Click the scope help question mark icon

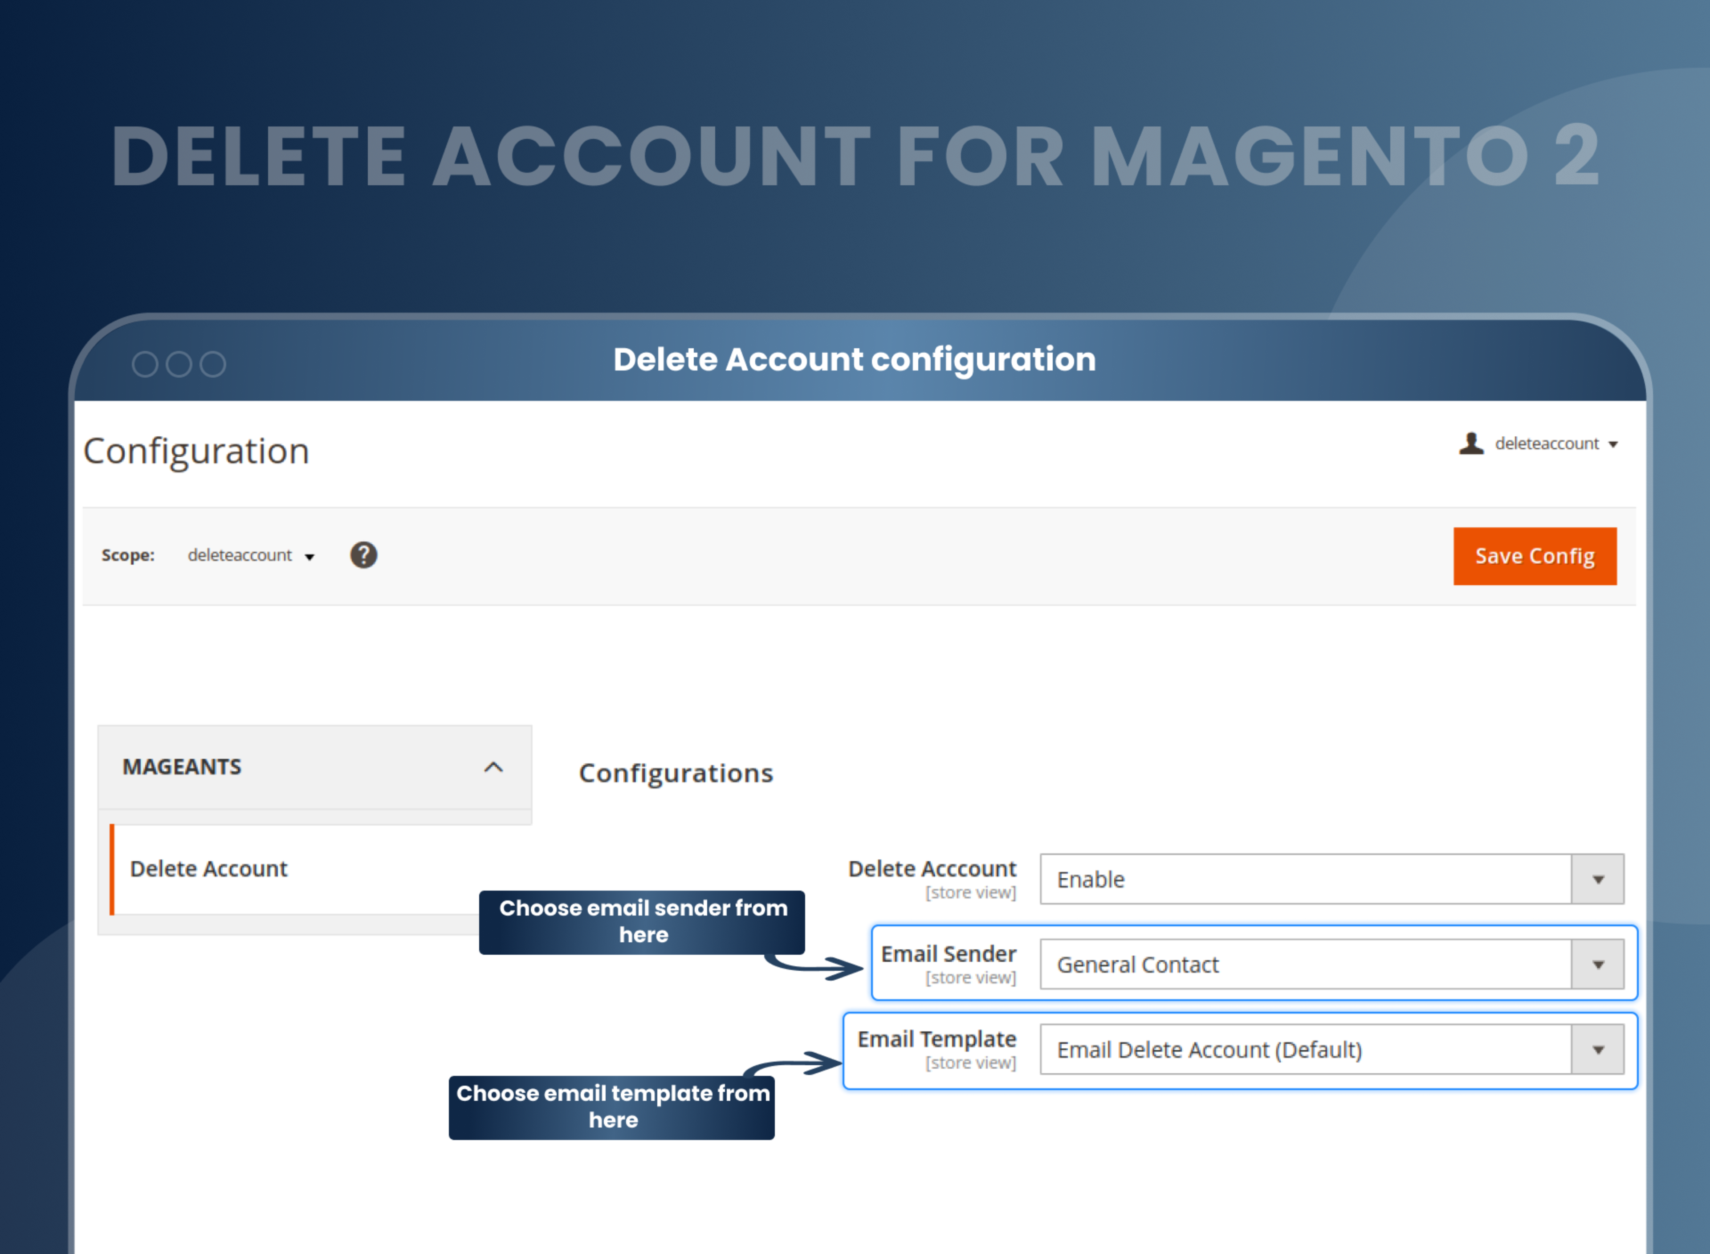click(363, 555)
